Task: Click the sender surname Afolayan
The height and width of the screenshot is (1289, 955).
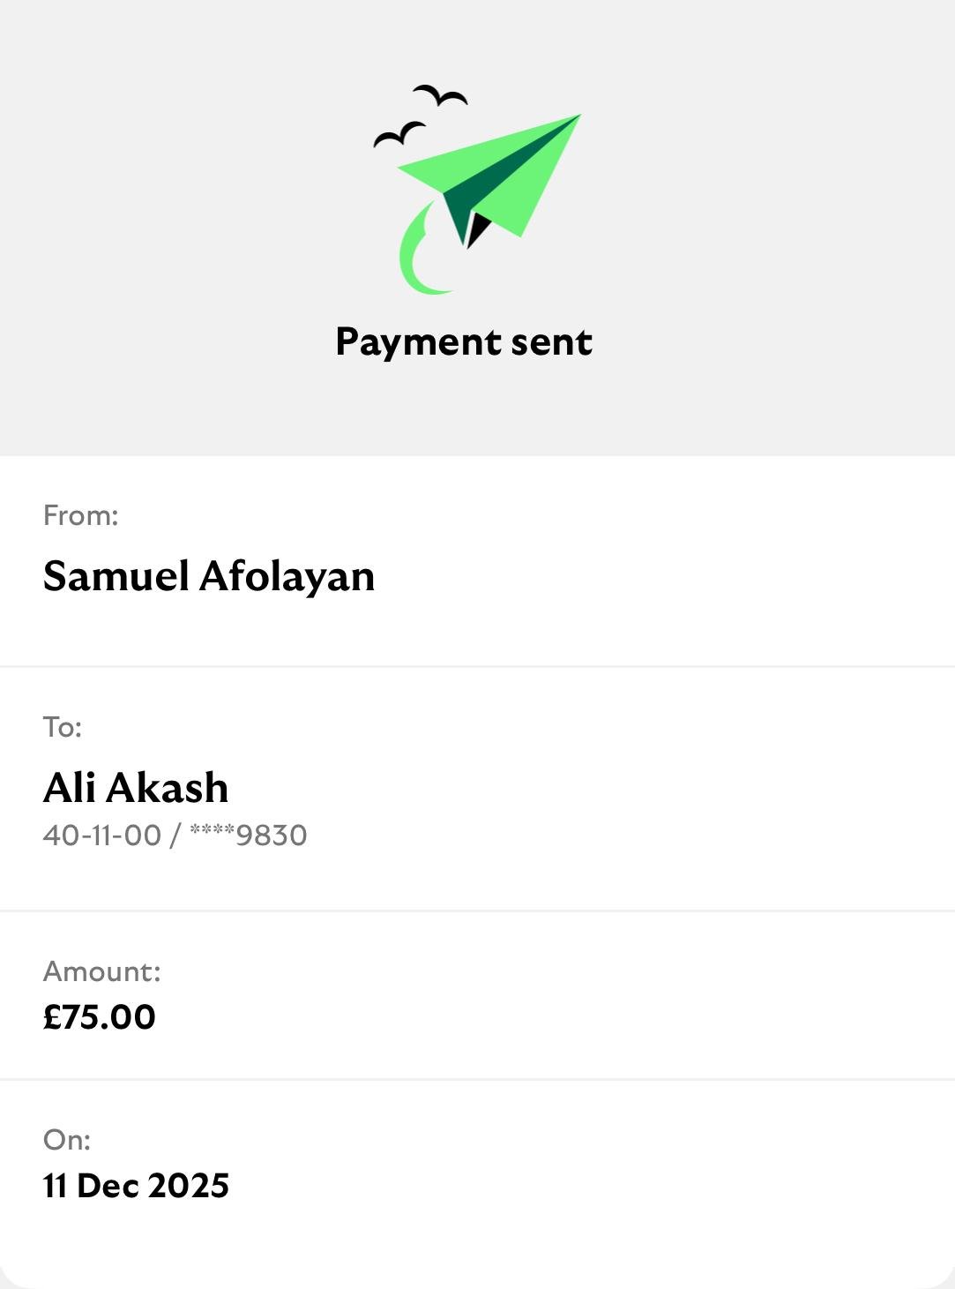Action: point(287,576)
